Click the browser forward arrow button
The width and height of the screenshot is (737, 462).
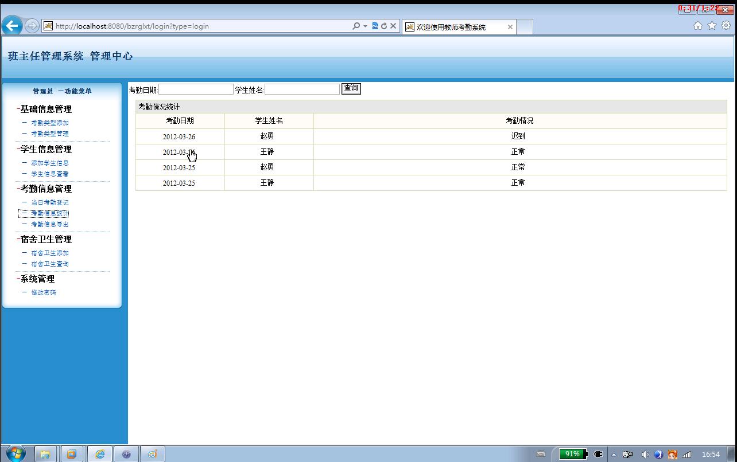coord(32,26)
